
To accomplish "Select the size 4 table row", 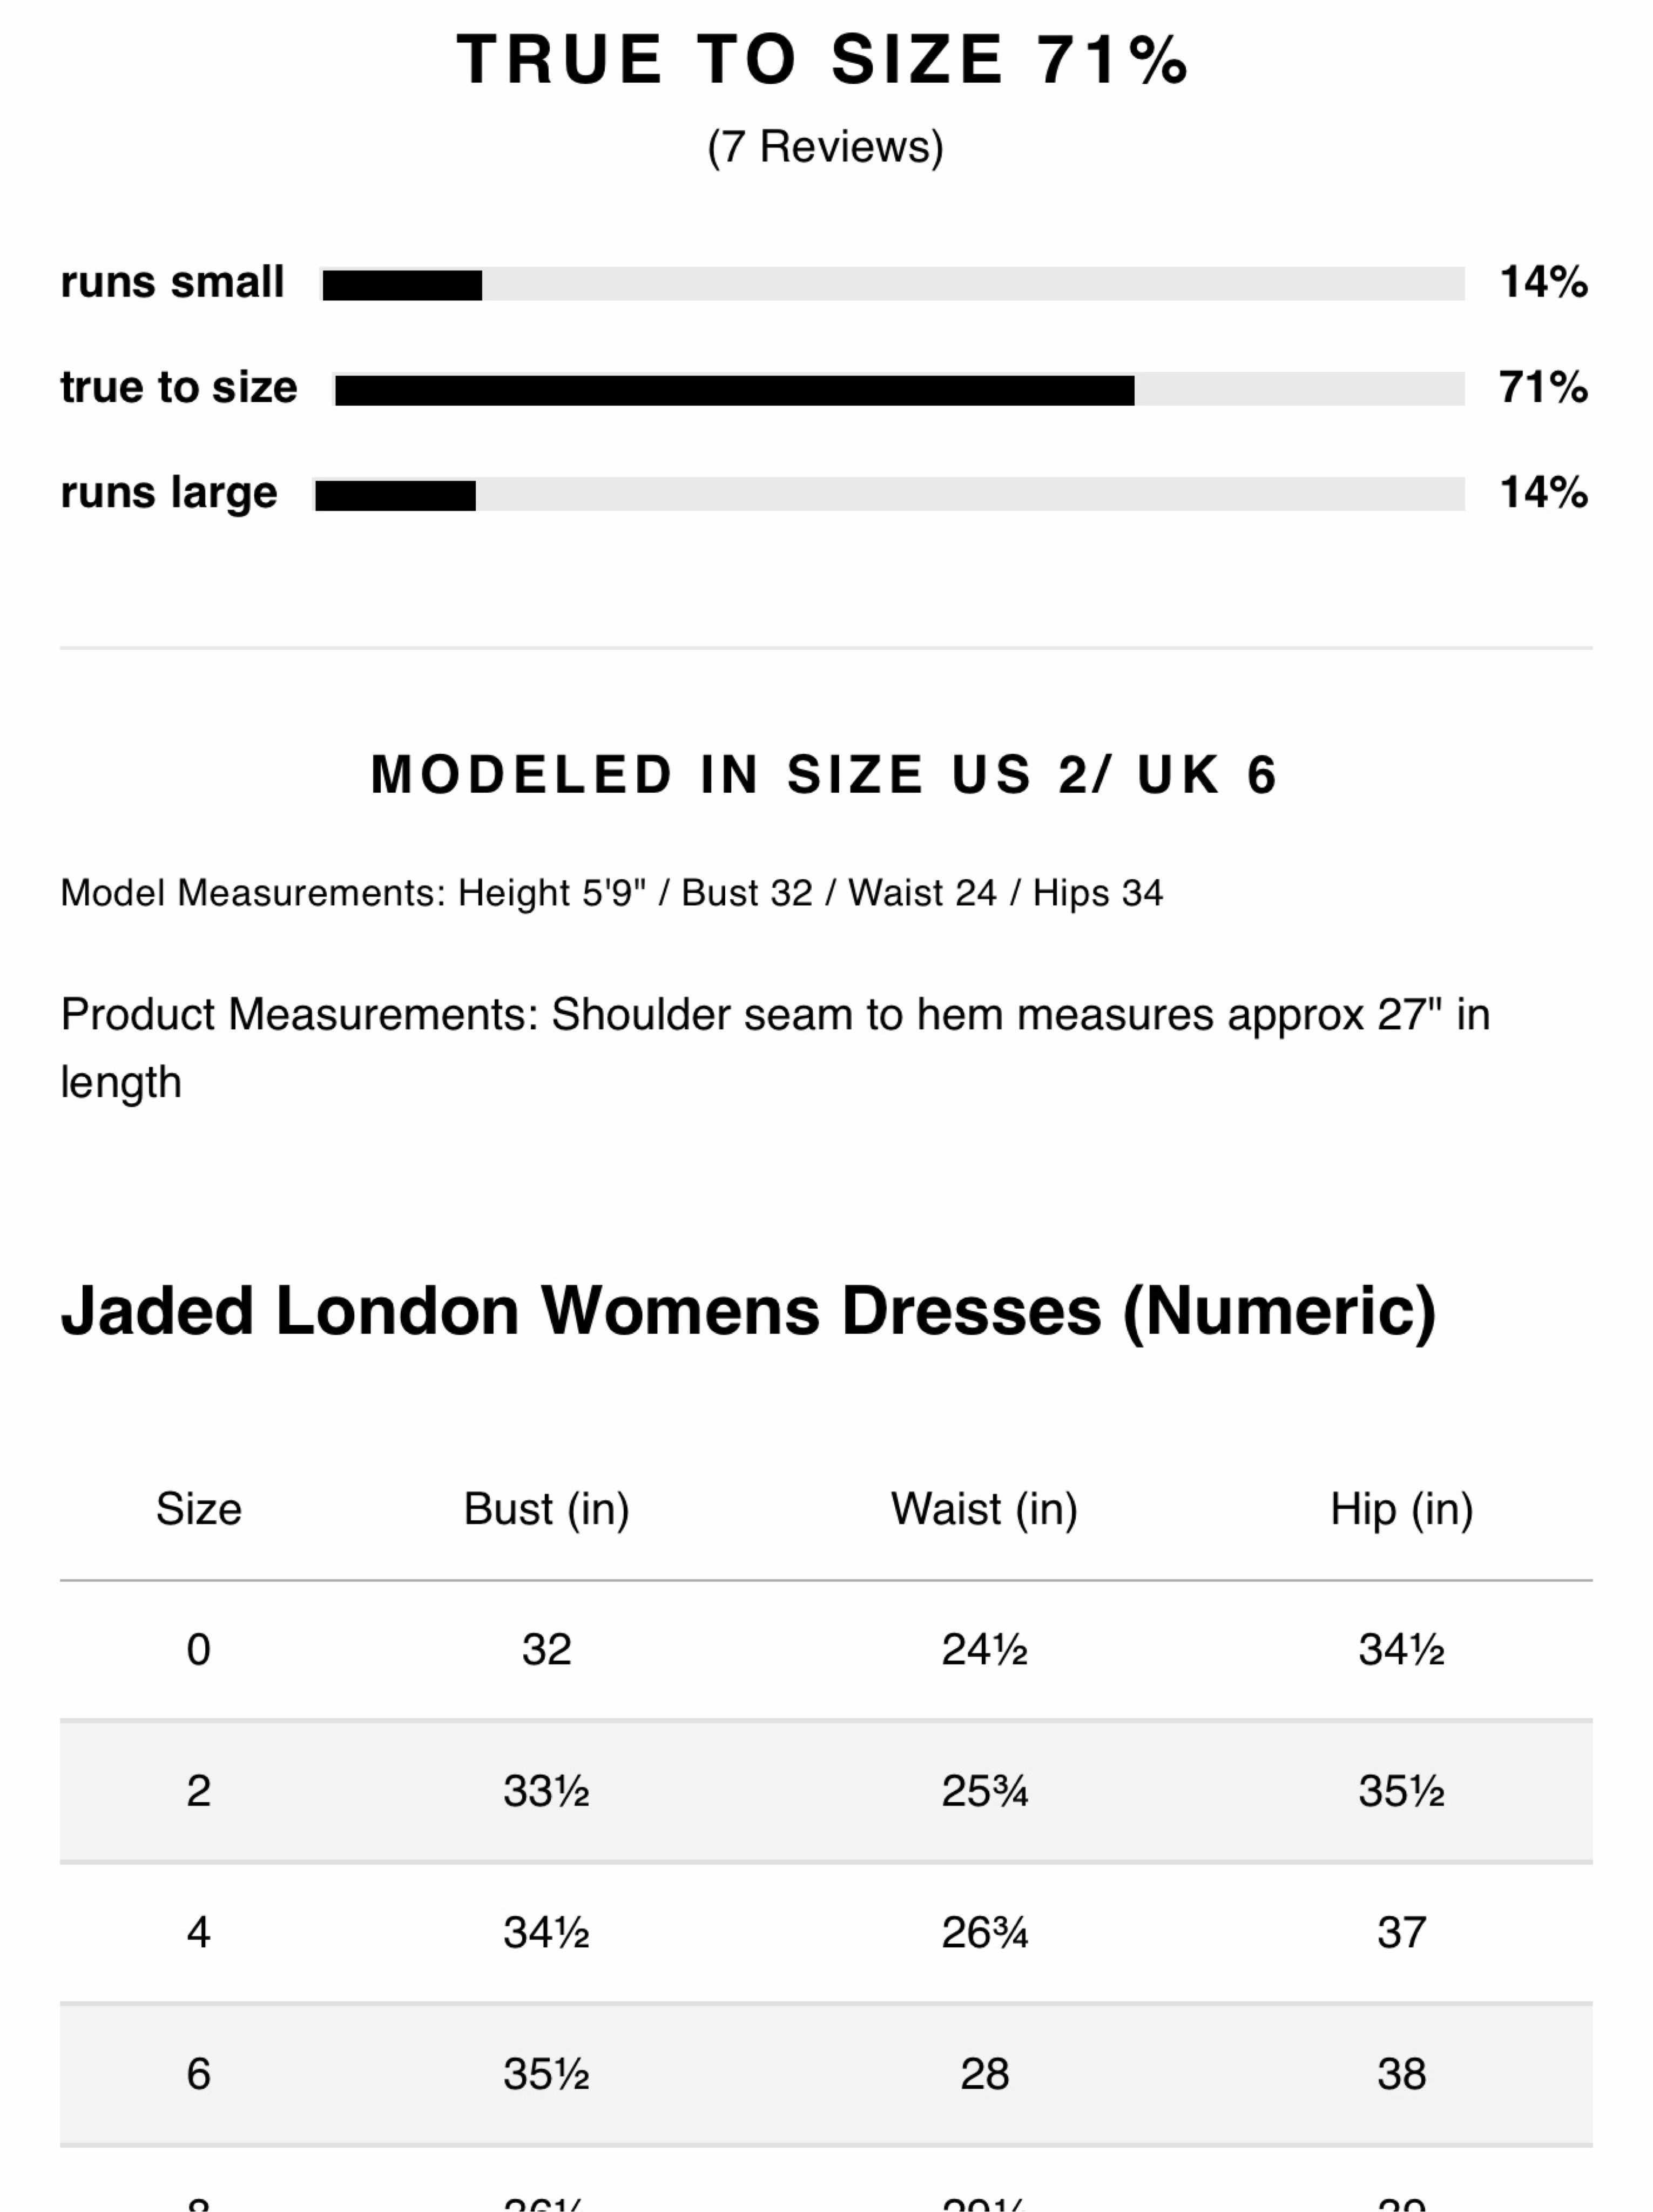I will tap(826, 1933).
